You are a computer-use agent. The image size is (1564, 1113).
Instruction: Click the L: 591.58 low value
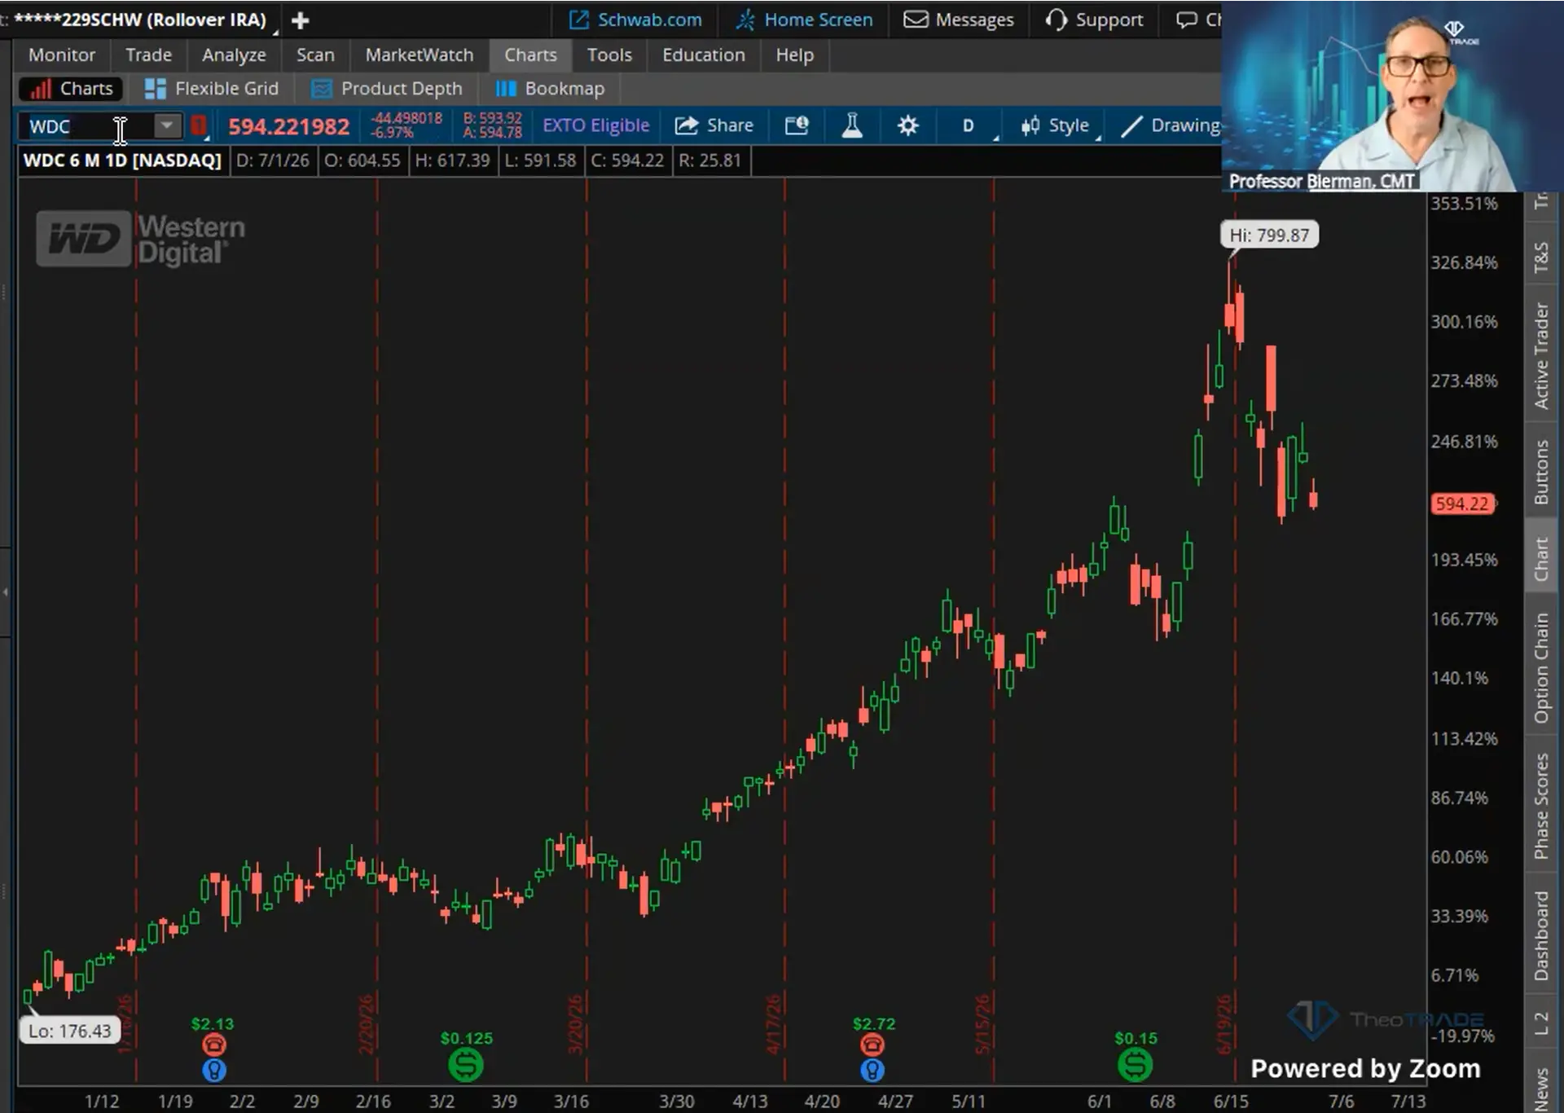pos(540,161)
